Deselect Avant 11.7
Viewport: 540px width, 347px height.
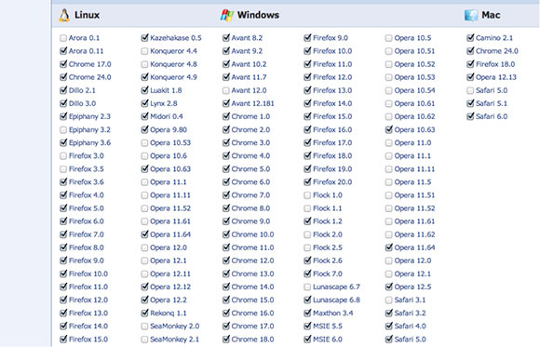(x=226, y=77)
